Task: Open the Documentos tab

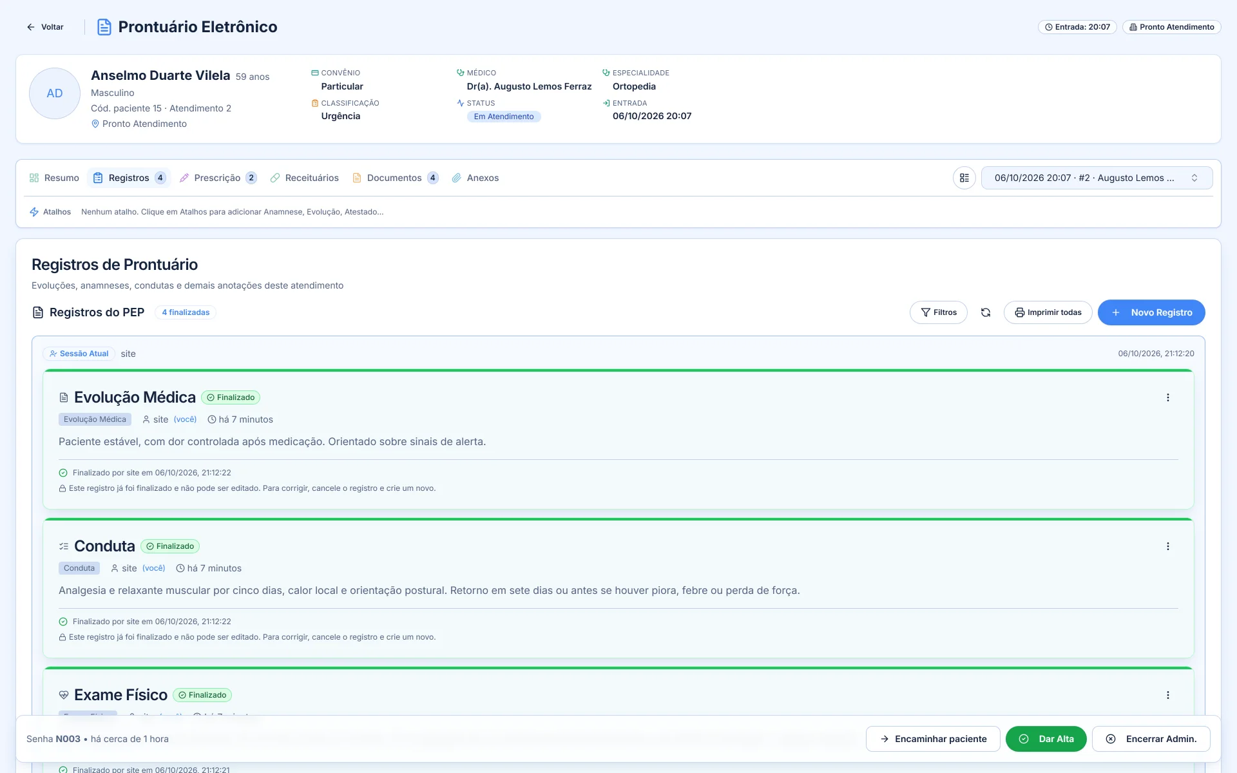Action: 396,178
